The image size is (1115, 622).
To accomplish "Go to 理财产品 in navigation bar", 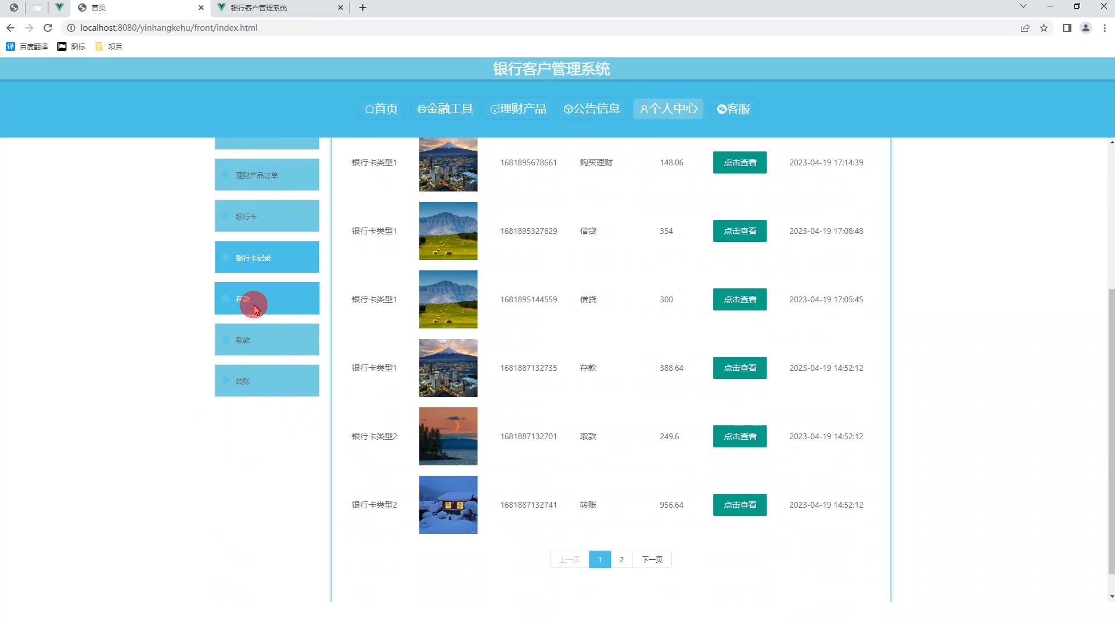I will tap(518, 109).
